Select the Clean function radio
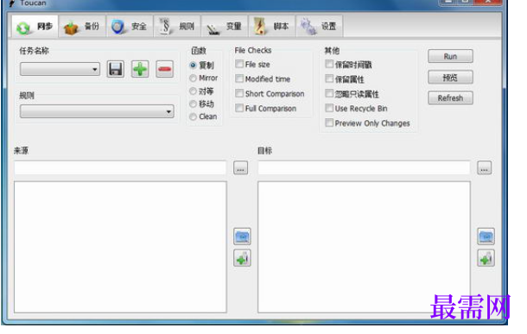Viewport: 527px width, 334px height. point(193,117)
